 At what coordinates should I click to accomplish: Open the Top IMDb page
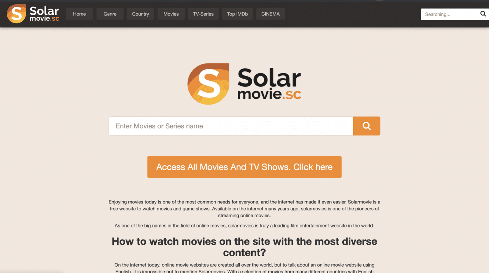237,14
